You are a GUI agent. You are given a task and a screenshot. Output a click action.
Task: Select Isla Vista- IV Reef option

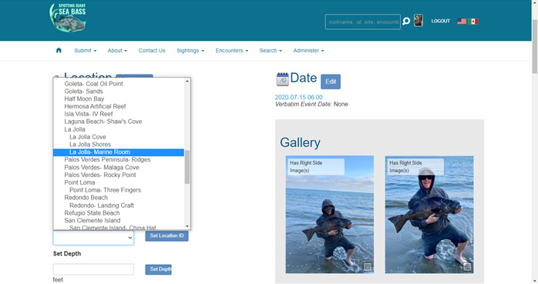click(89, 114)
